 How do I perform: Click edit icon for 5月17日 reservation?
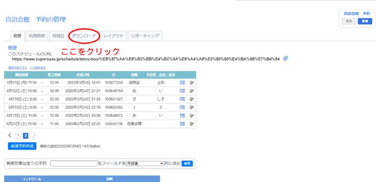pyautogui.click(x=192, y=115)
